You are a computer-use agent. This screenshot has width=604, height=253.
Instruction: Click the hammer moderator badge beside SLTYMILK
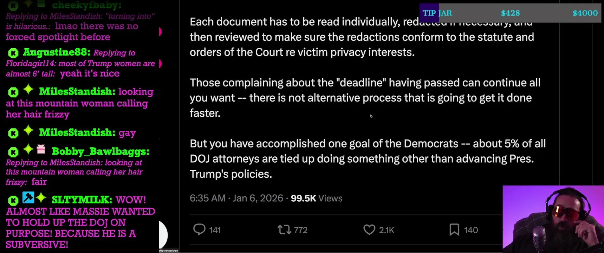[28, 197]
